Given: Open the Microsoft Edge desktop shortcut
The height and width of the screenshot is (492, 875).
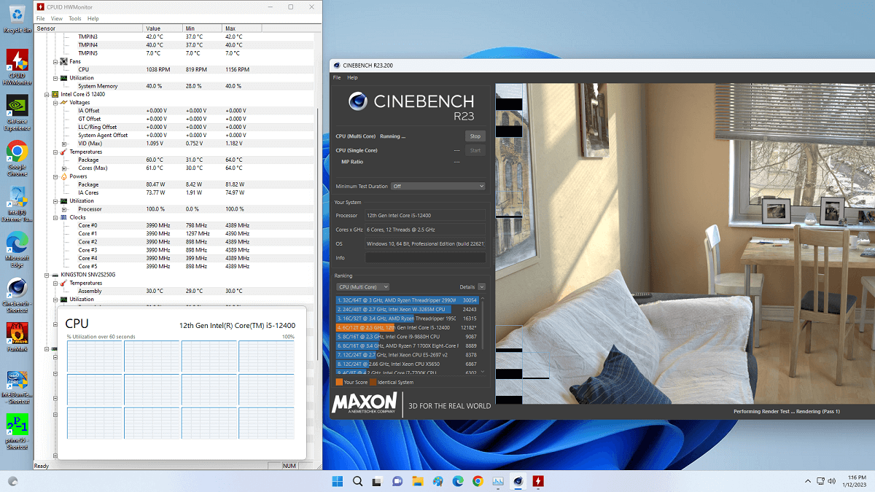Looking at the screenshot, I should tap(17, 249).
